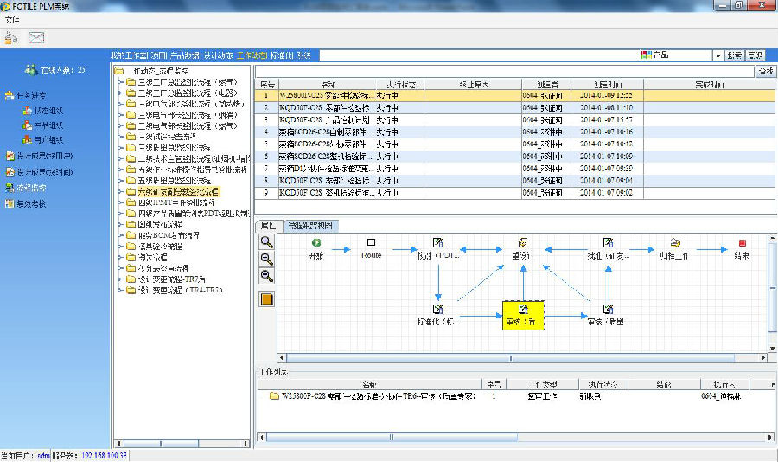This screenshot has height=462, width=778.
Task: Click the envelope mail icon in toolbar
Action: [36, 37]
